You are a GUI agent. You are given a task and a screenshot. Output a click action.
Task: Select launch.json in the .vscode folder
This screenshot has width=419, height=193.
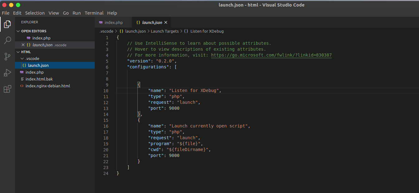tap(55, 65)
